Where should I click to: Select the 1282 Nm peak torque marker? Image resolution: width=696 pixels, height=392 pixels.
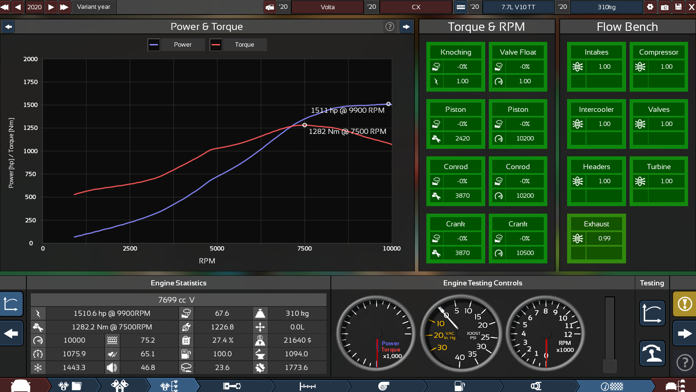point(304,125)
